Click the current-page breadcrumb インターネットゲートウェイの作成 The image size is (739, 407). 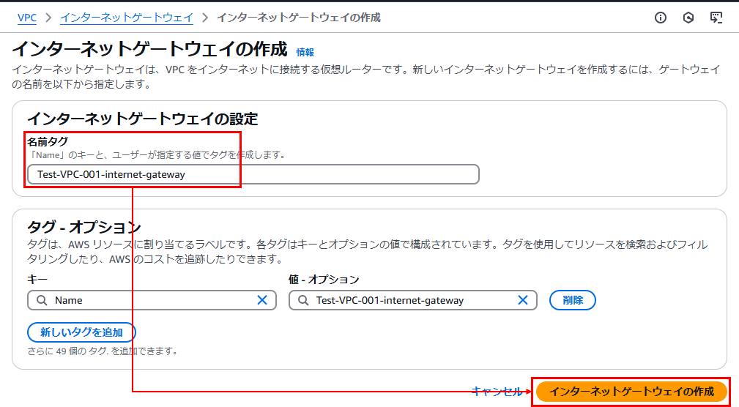tap(298, 18)
